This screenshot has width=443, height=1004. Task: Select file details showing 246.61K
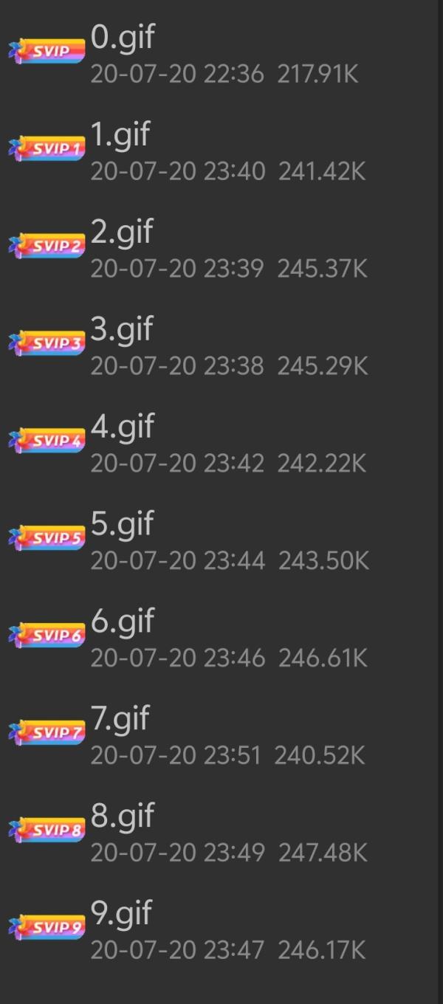coord(229,659)
